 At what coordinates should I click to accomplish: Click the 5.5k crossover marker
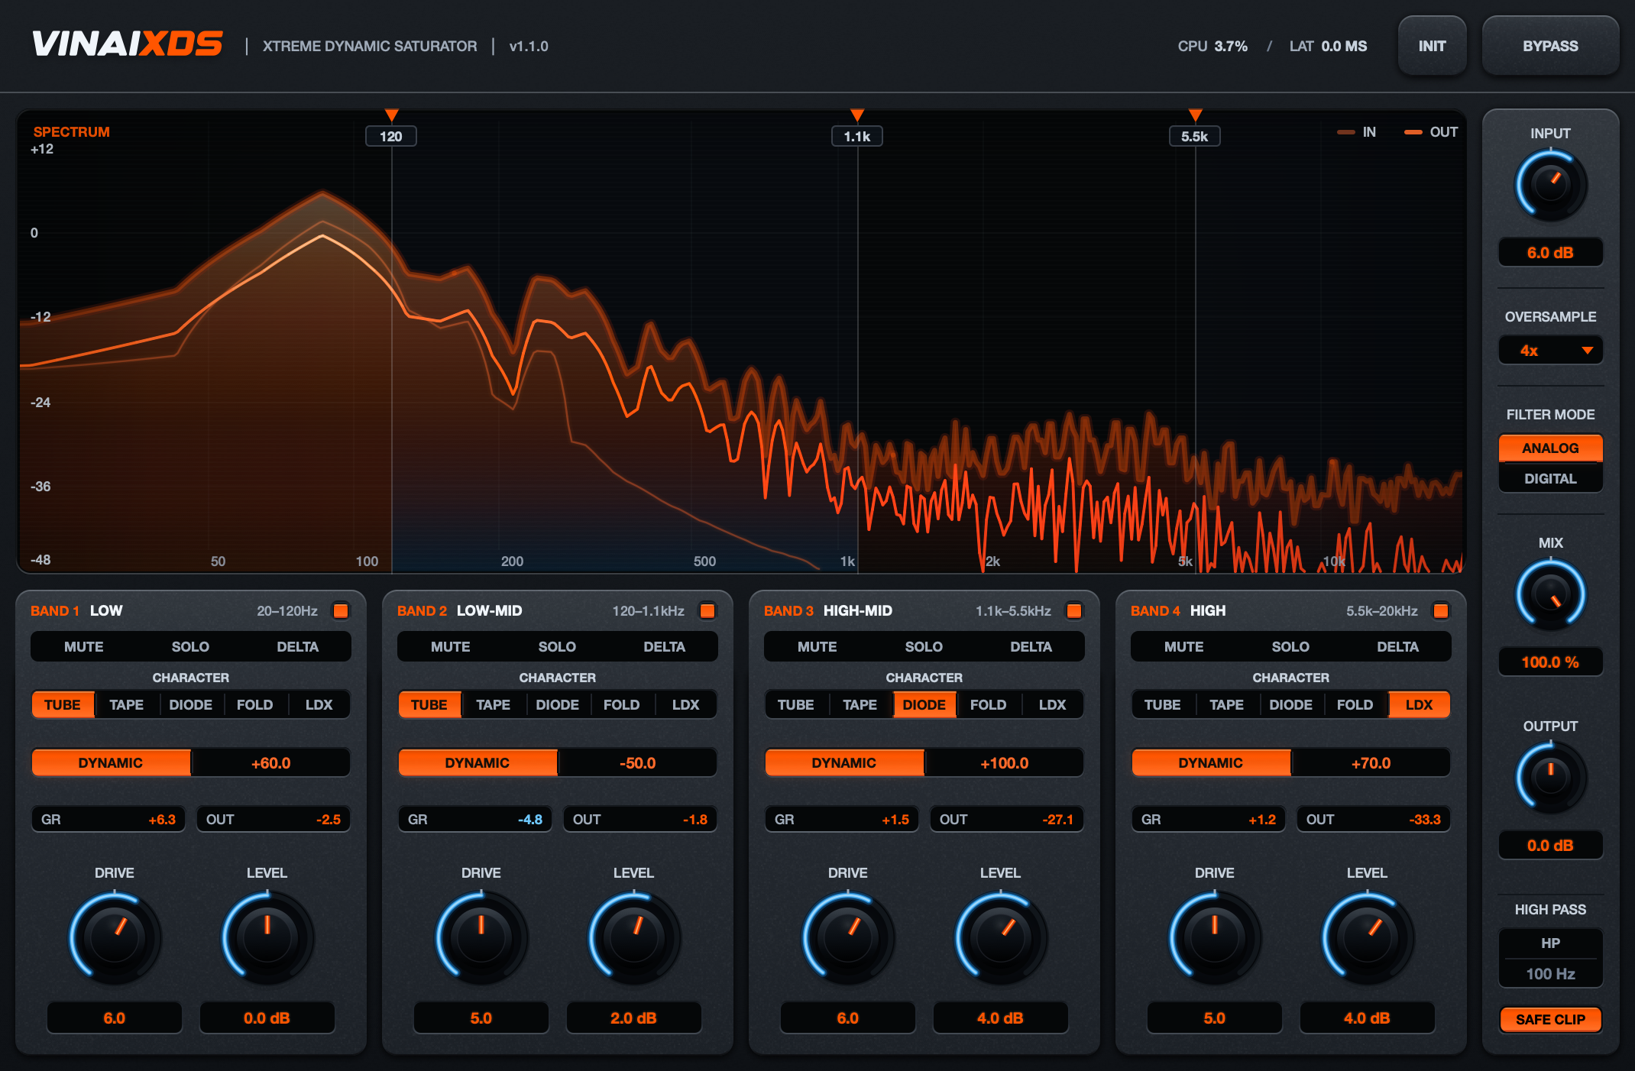[1195, 136]
